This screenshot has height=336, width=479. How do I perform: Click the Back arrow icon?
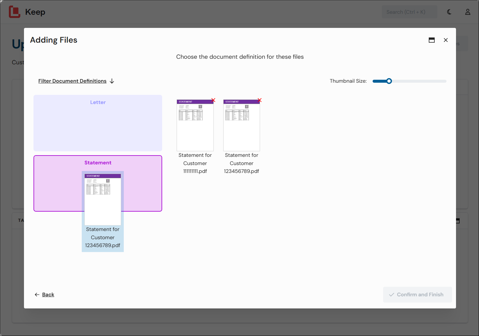coord(37,295)
